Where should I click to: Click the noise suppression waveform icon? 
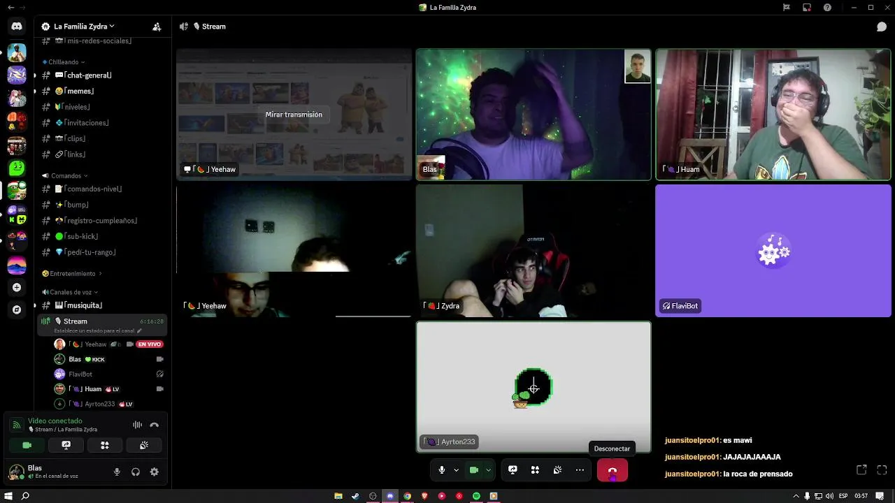[137, 425]
